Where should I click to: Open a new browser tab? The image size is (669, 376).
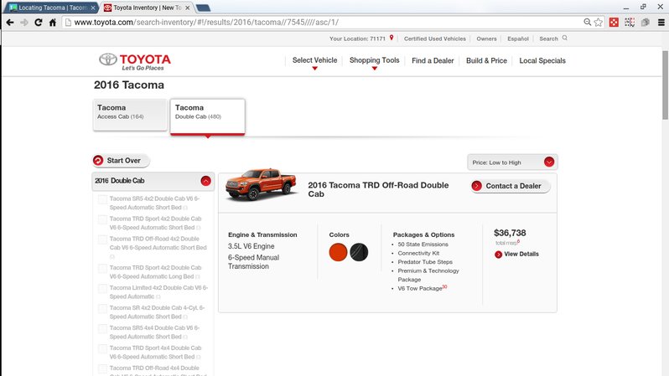click(x=203, y=8)
